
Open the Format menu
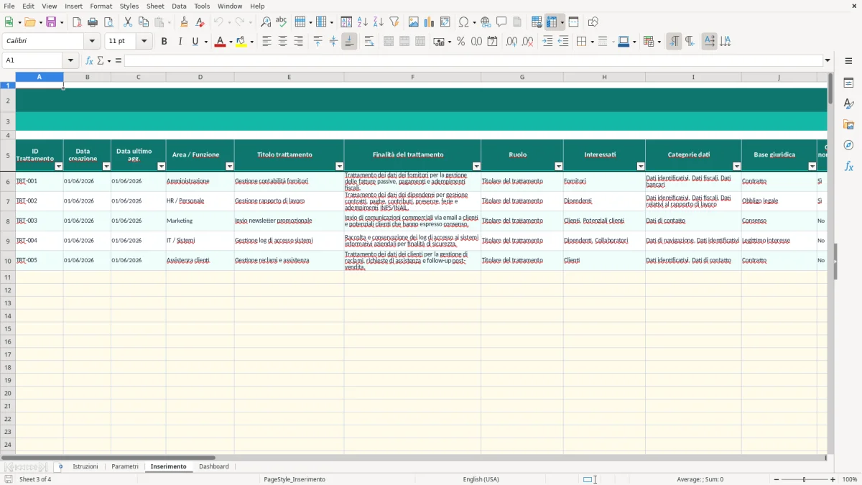click(101, 6)
